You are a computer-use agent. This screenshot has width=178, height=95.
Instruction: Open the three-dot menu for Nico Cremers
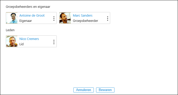coord(54,42)
